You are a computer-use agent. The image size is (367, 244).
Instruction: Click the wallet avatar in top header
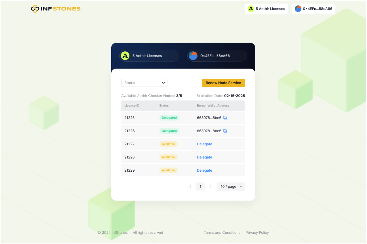coord(298,9)
